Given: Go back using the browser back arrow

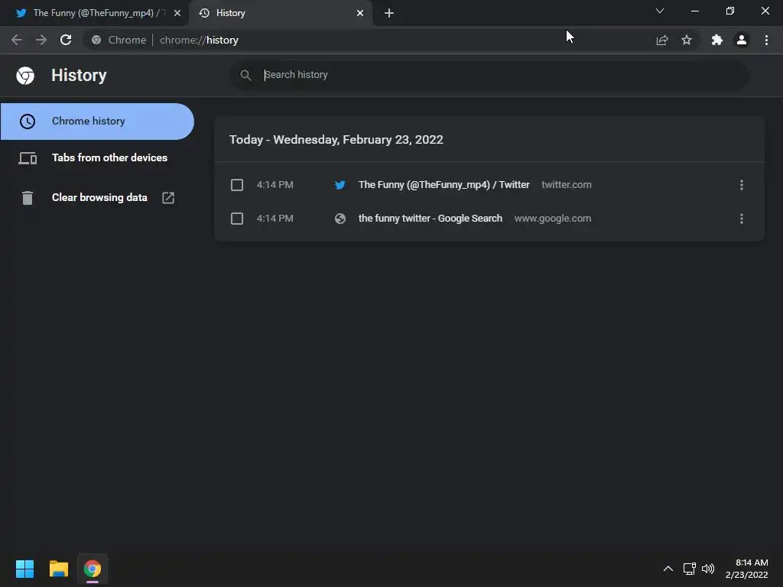Looking at the screenshot, I should [17, 40].
